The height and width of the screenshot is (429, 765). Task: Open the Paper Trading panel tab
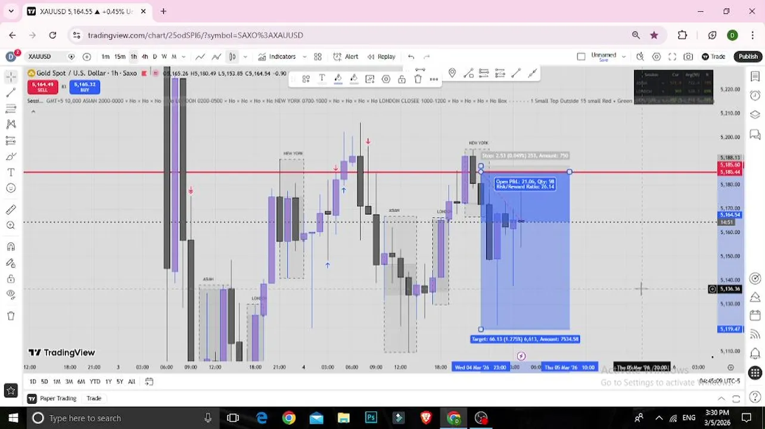(52, 398)
